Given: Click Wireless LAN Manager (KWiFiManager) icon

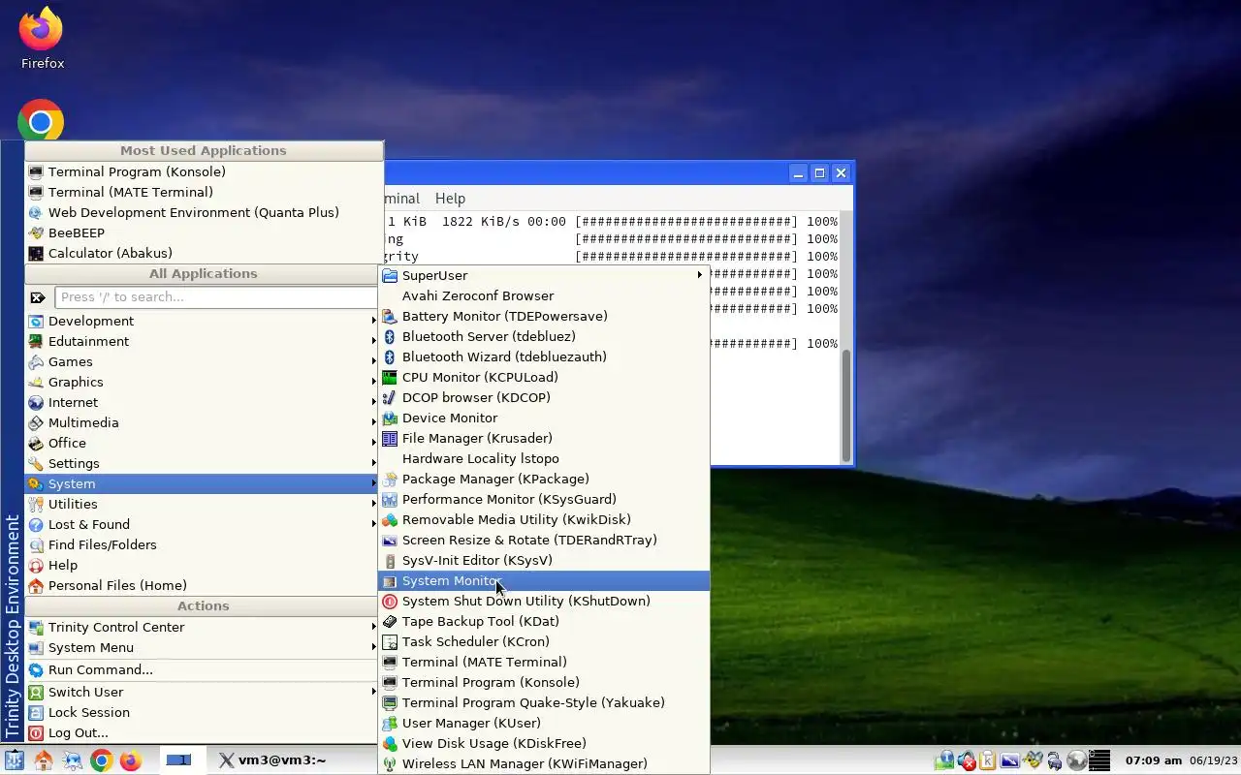Looking at the screenshot, I should coord(390,763).
